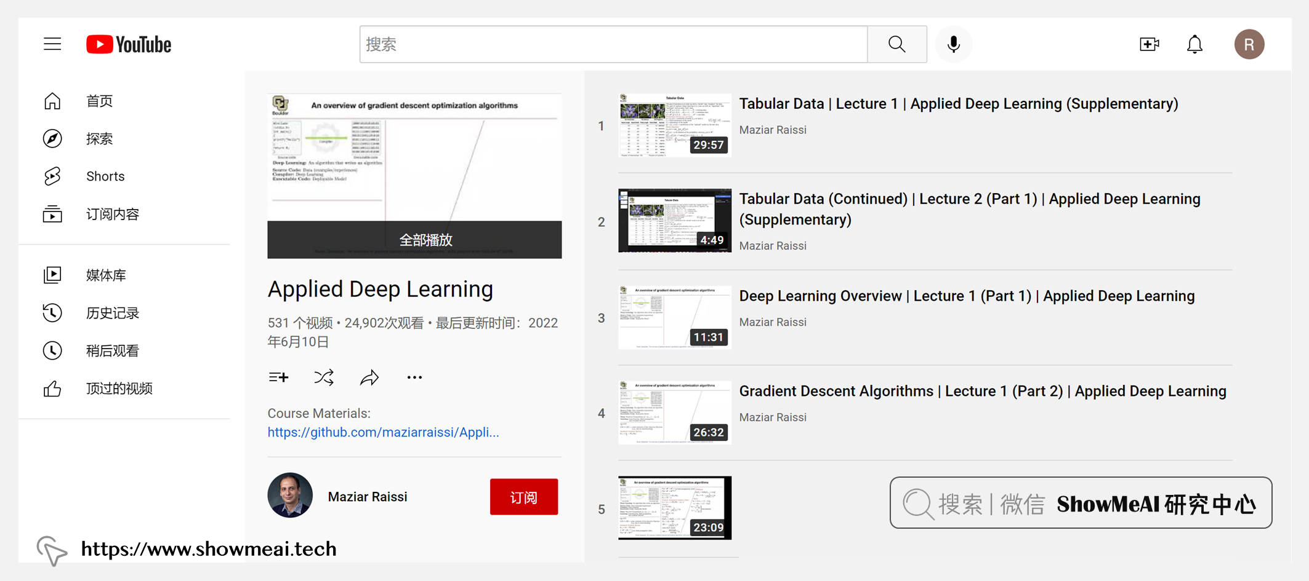Open Gradient Descent Algorithms video title
The width and height of the screenshot is (1309, 581).
[x=983, y=391]
